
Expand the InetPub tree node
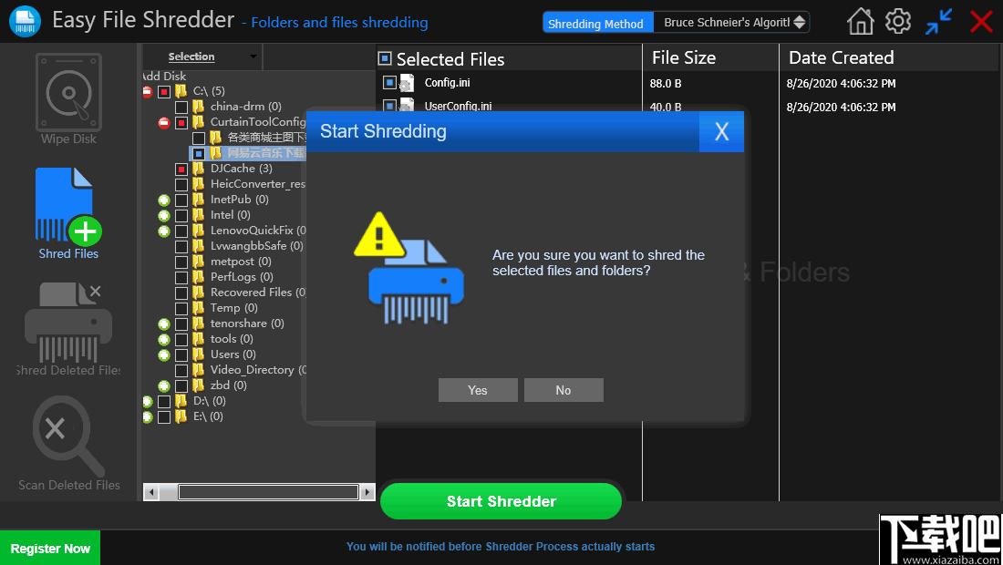click(x=164, y=200)
